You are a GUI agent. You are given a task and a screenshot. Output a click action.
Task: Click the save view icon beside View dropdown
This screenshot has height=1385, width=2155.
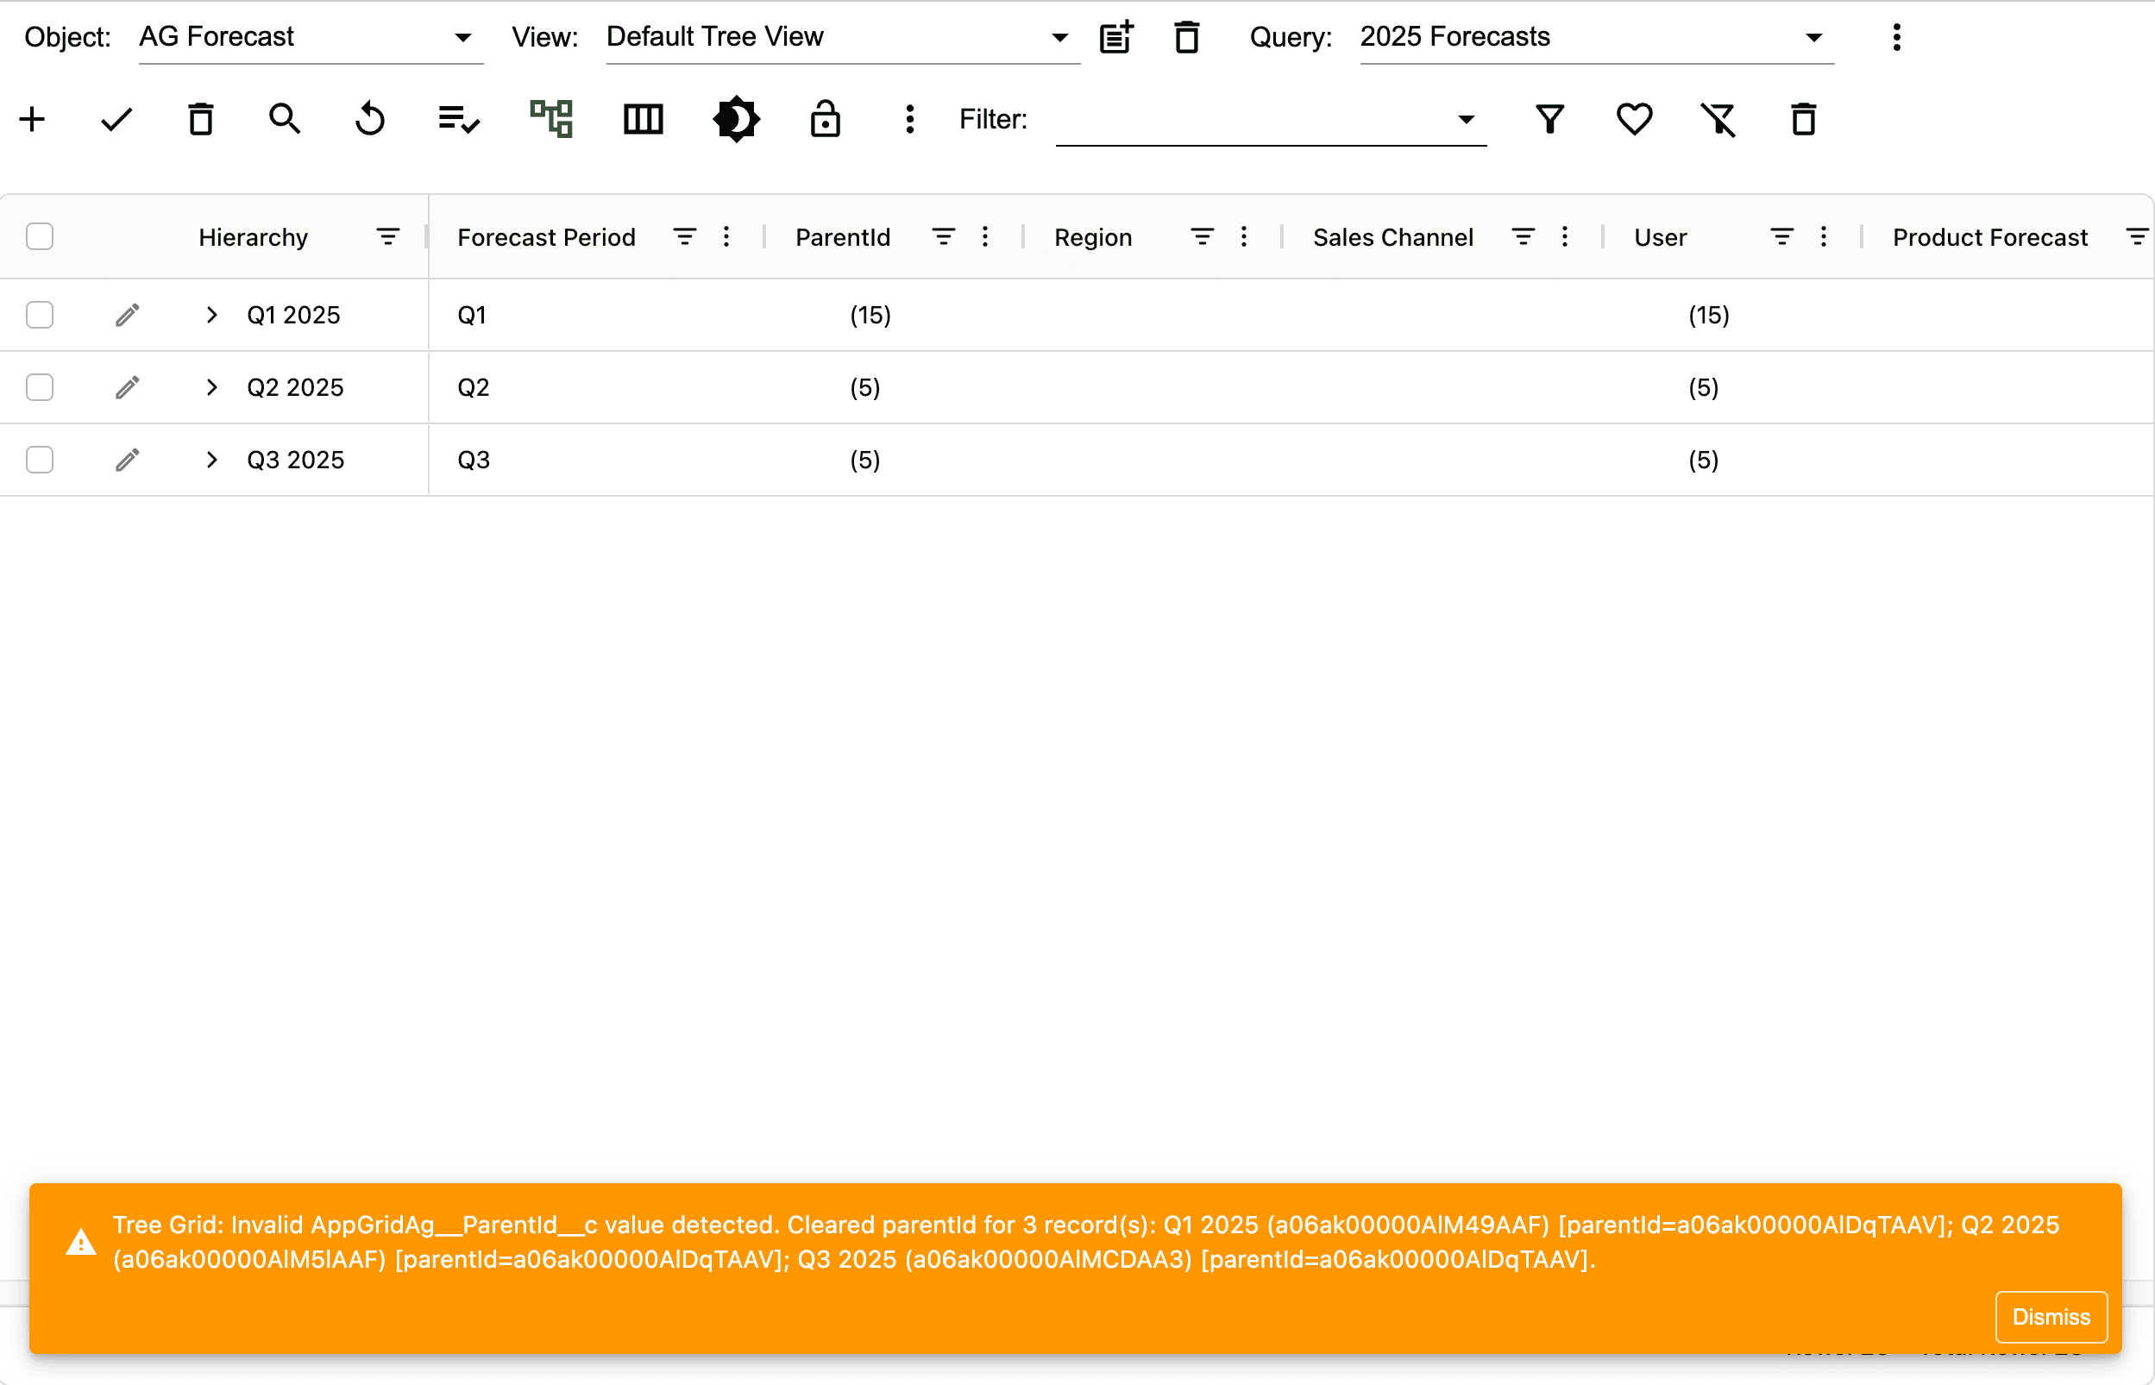tap(1116, 37)
